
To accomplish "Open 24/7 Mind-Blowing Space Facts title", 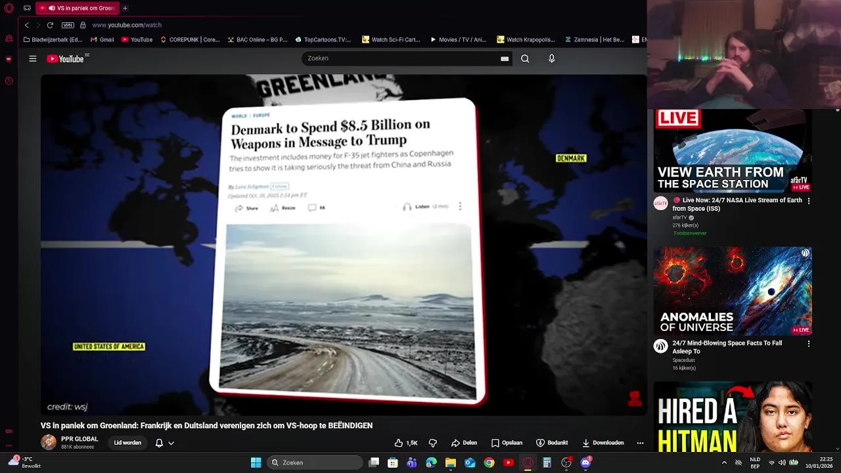I will (x=727, y=347).
